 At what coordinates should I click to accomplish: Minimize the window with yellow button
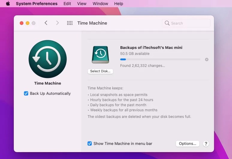pos(28,23)
